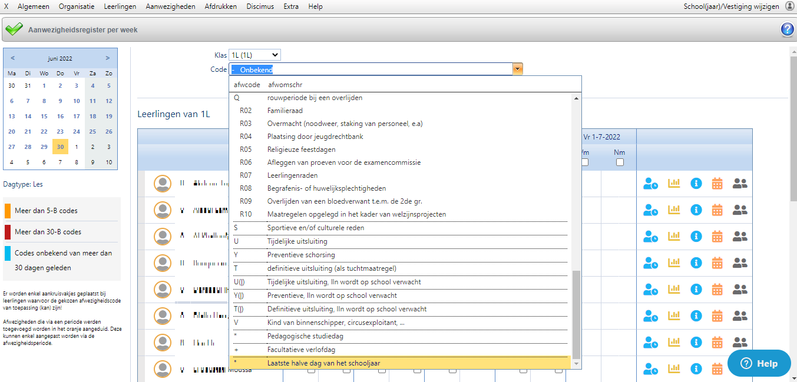The height and width of the screenshot is (382, 797).
Task: Go to next month in calendar
Action: [x=108, y=58]
